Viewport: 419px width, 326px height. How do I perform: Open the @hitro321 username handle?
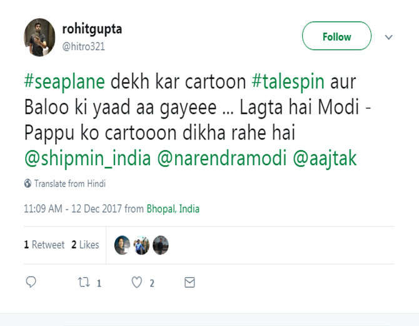point(84,46)
